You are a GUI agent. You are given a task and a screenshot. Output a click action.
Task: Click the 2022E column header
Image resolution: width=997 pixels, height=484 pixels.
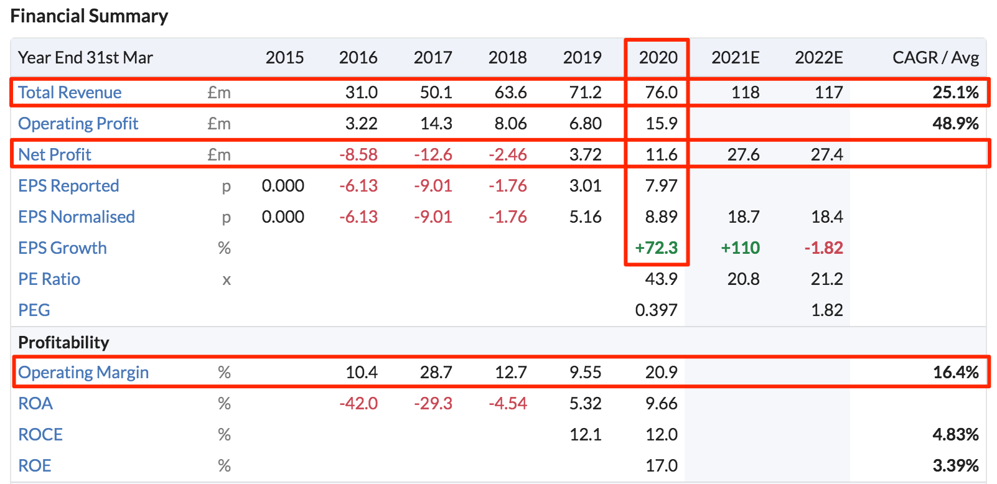click(x=819, y=57)
